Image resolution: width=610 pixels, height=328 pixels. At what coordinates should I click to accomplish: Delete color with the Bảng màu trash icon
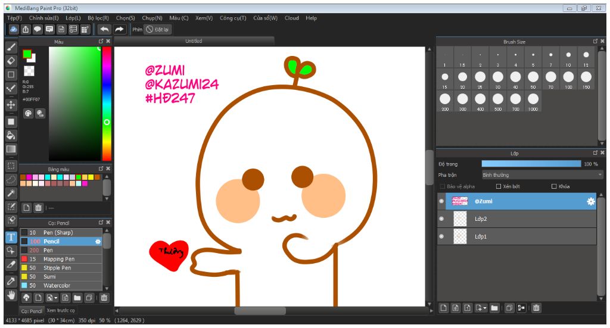click(x=38, y=208)
